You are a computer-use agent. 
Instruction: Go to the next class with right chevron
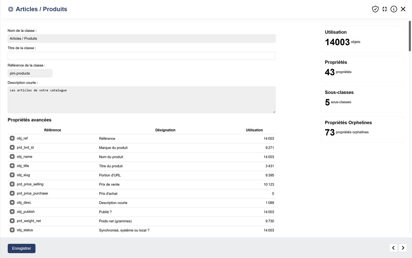(403, 248)
